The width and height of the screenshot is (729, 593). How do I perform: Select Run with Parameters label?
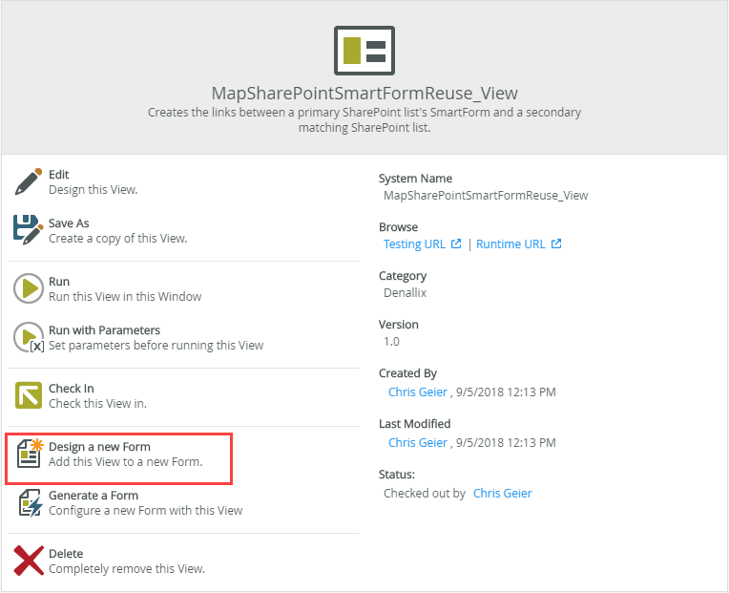[x=104, y=330]
